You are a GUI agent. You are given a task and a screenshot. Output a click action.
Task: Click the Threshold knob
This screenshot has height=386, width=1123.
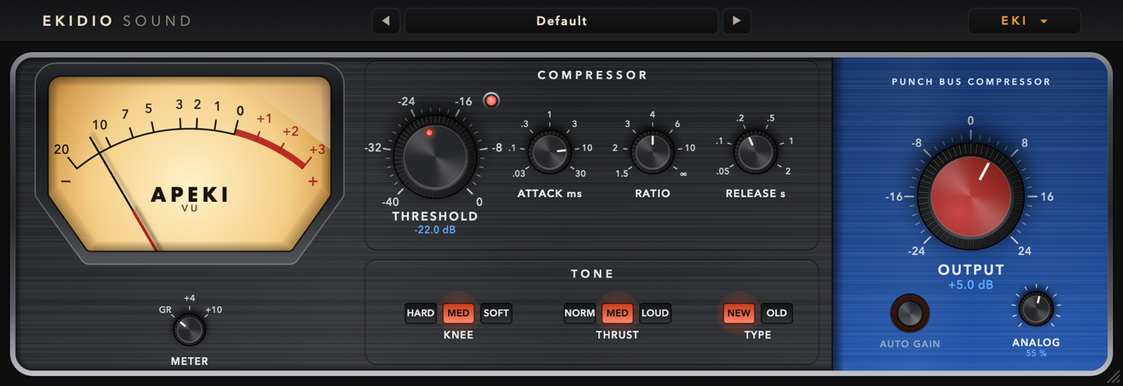(x=435, y=156)
